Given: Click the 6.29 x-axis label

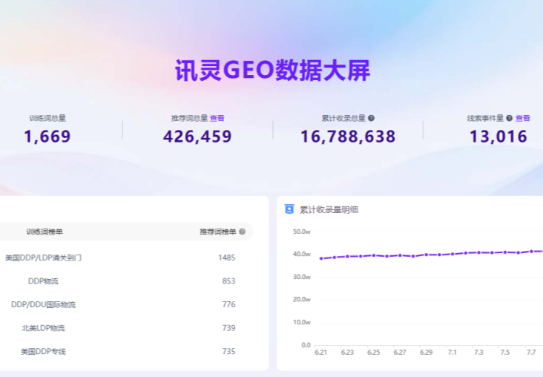Looking at the screenshot, I should (426, 353).
